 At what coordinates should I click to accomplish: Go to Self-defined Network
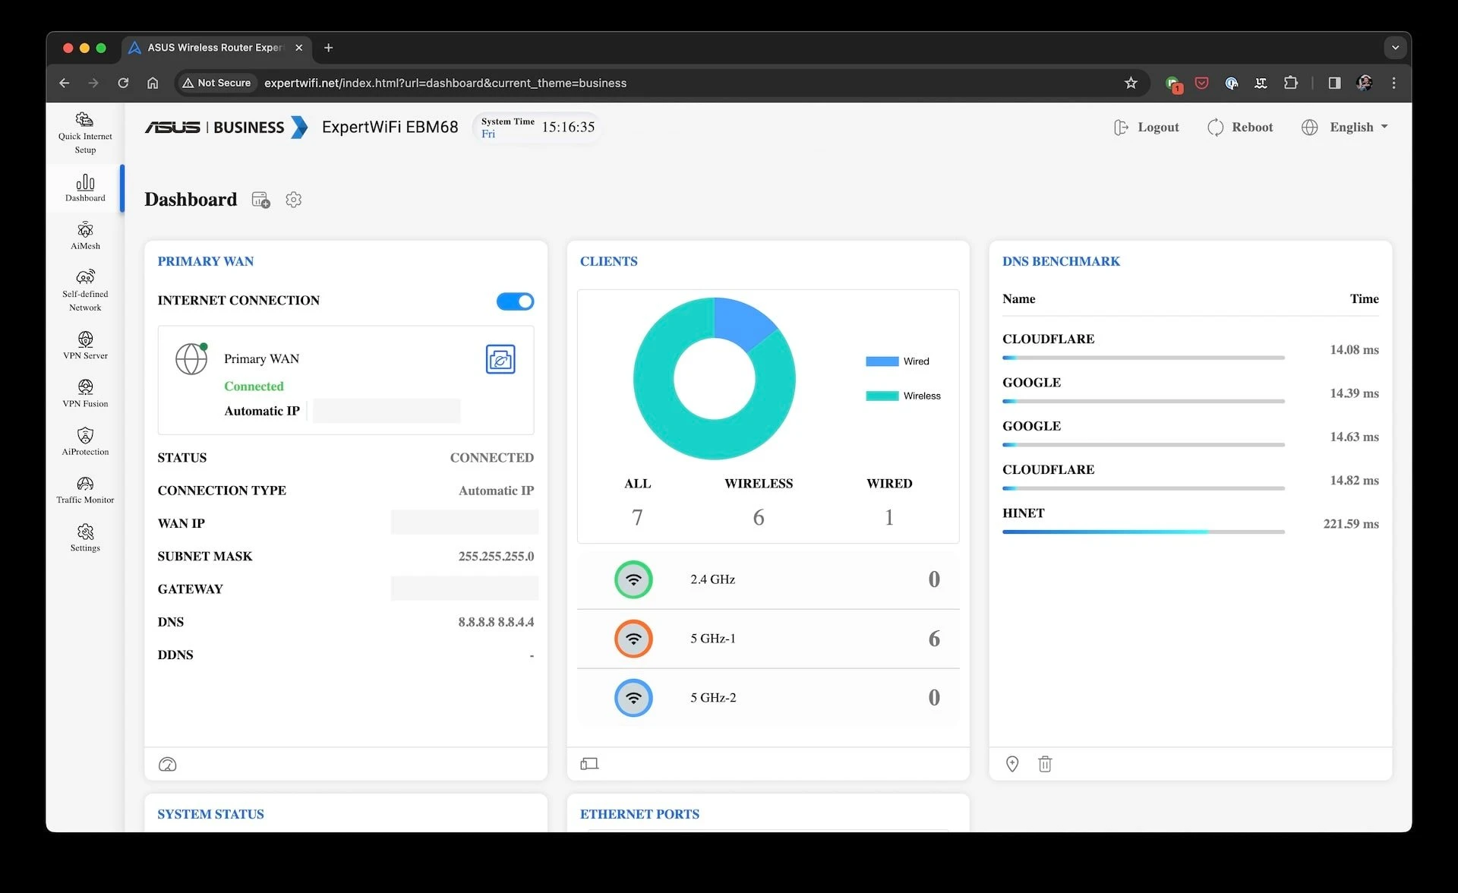click(x=85, y=291)
